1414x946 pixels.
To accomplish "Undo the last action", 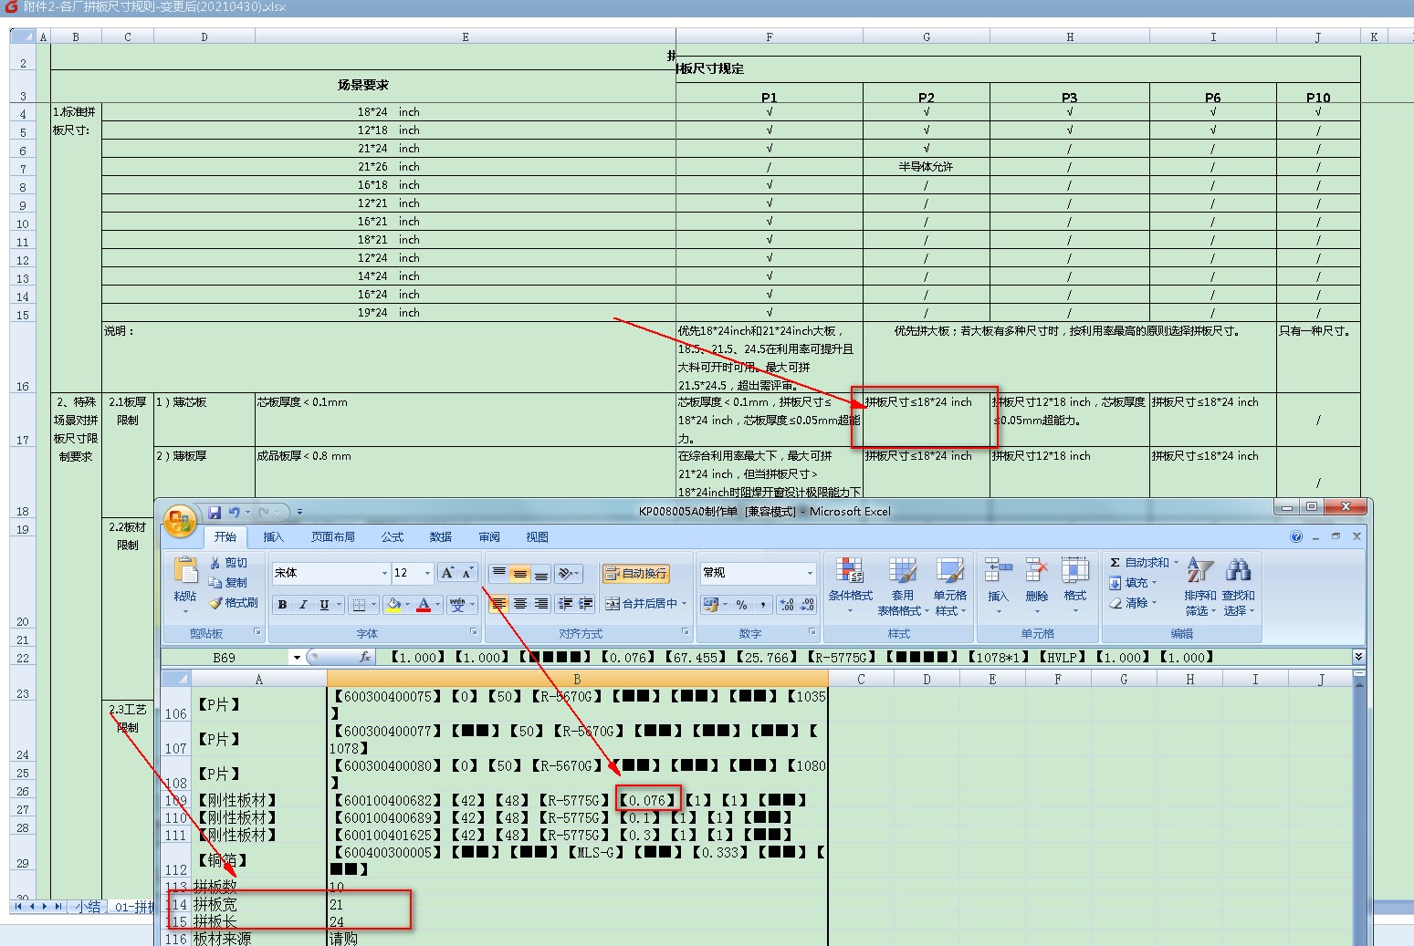I will coord(234,512).
